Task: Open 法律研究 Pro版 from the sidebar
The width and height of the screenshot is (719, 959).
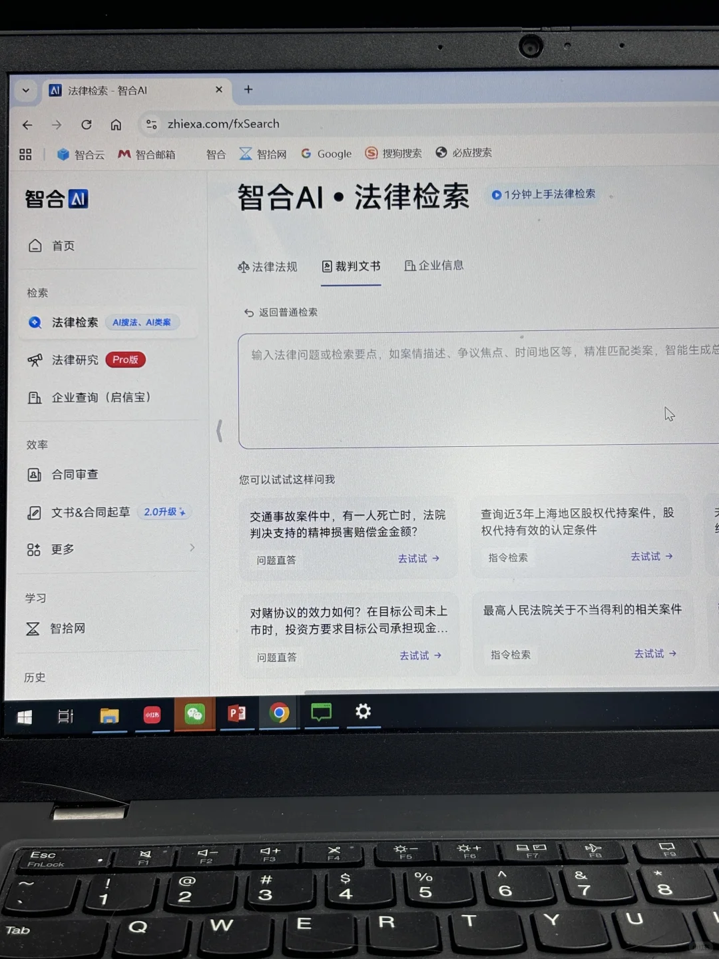Action: coord(75,360)
